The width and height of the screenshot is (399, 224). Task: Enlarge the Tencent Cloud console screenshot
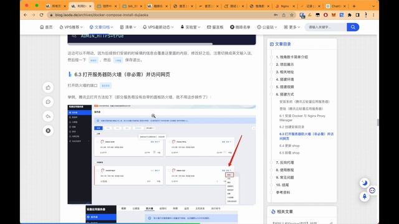point(161,154)
